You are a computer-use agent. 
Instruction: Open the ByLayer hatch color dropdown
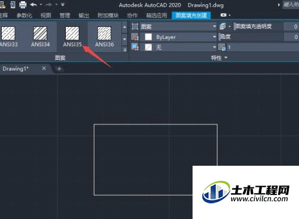[178, 37]
